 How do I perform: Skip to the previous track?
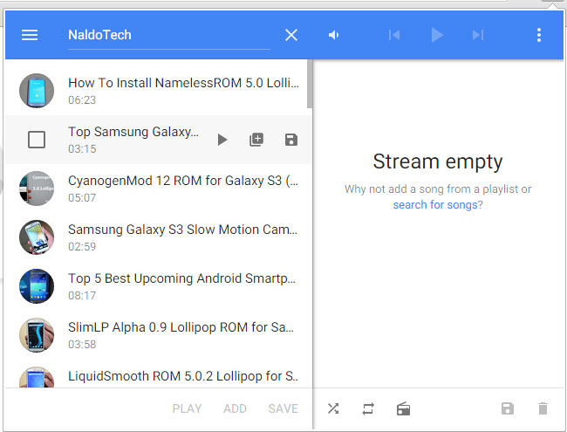[x=394, y=35]
